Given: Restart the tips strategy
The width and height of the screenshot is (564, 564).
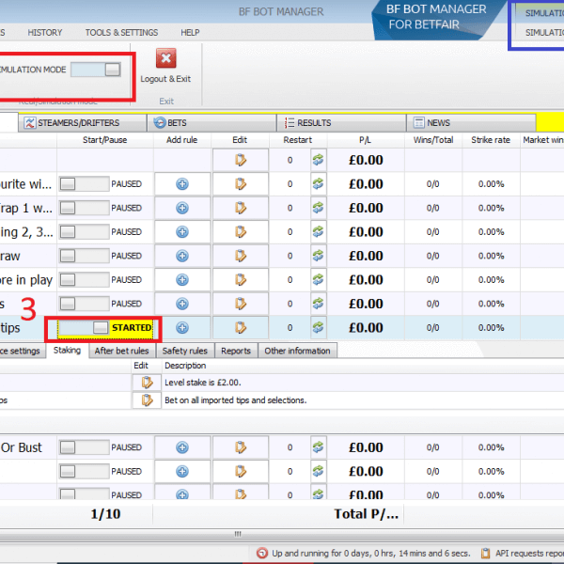Looking at the screenshot, I should pos(319,328).
